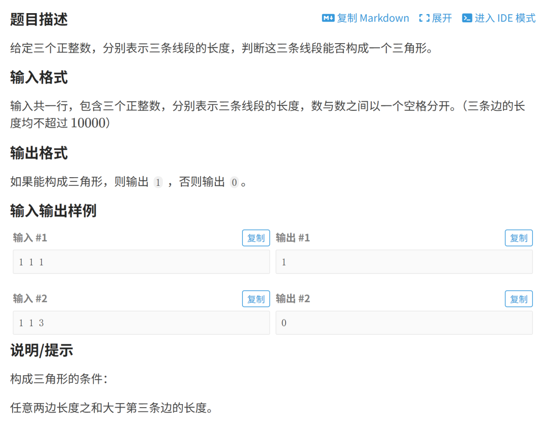Viewport: 547px width, 438px height.
Task: Click the output #2 code box containing 0
Action: [404, 323]
